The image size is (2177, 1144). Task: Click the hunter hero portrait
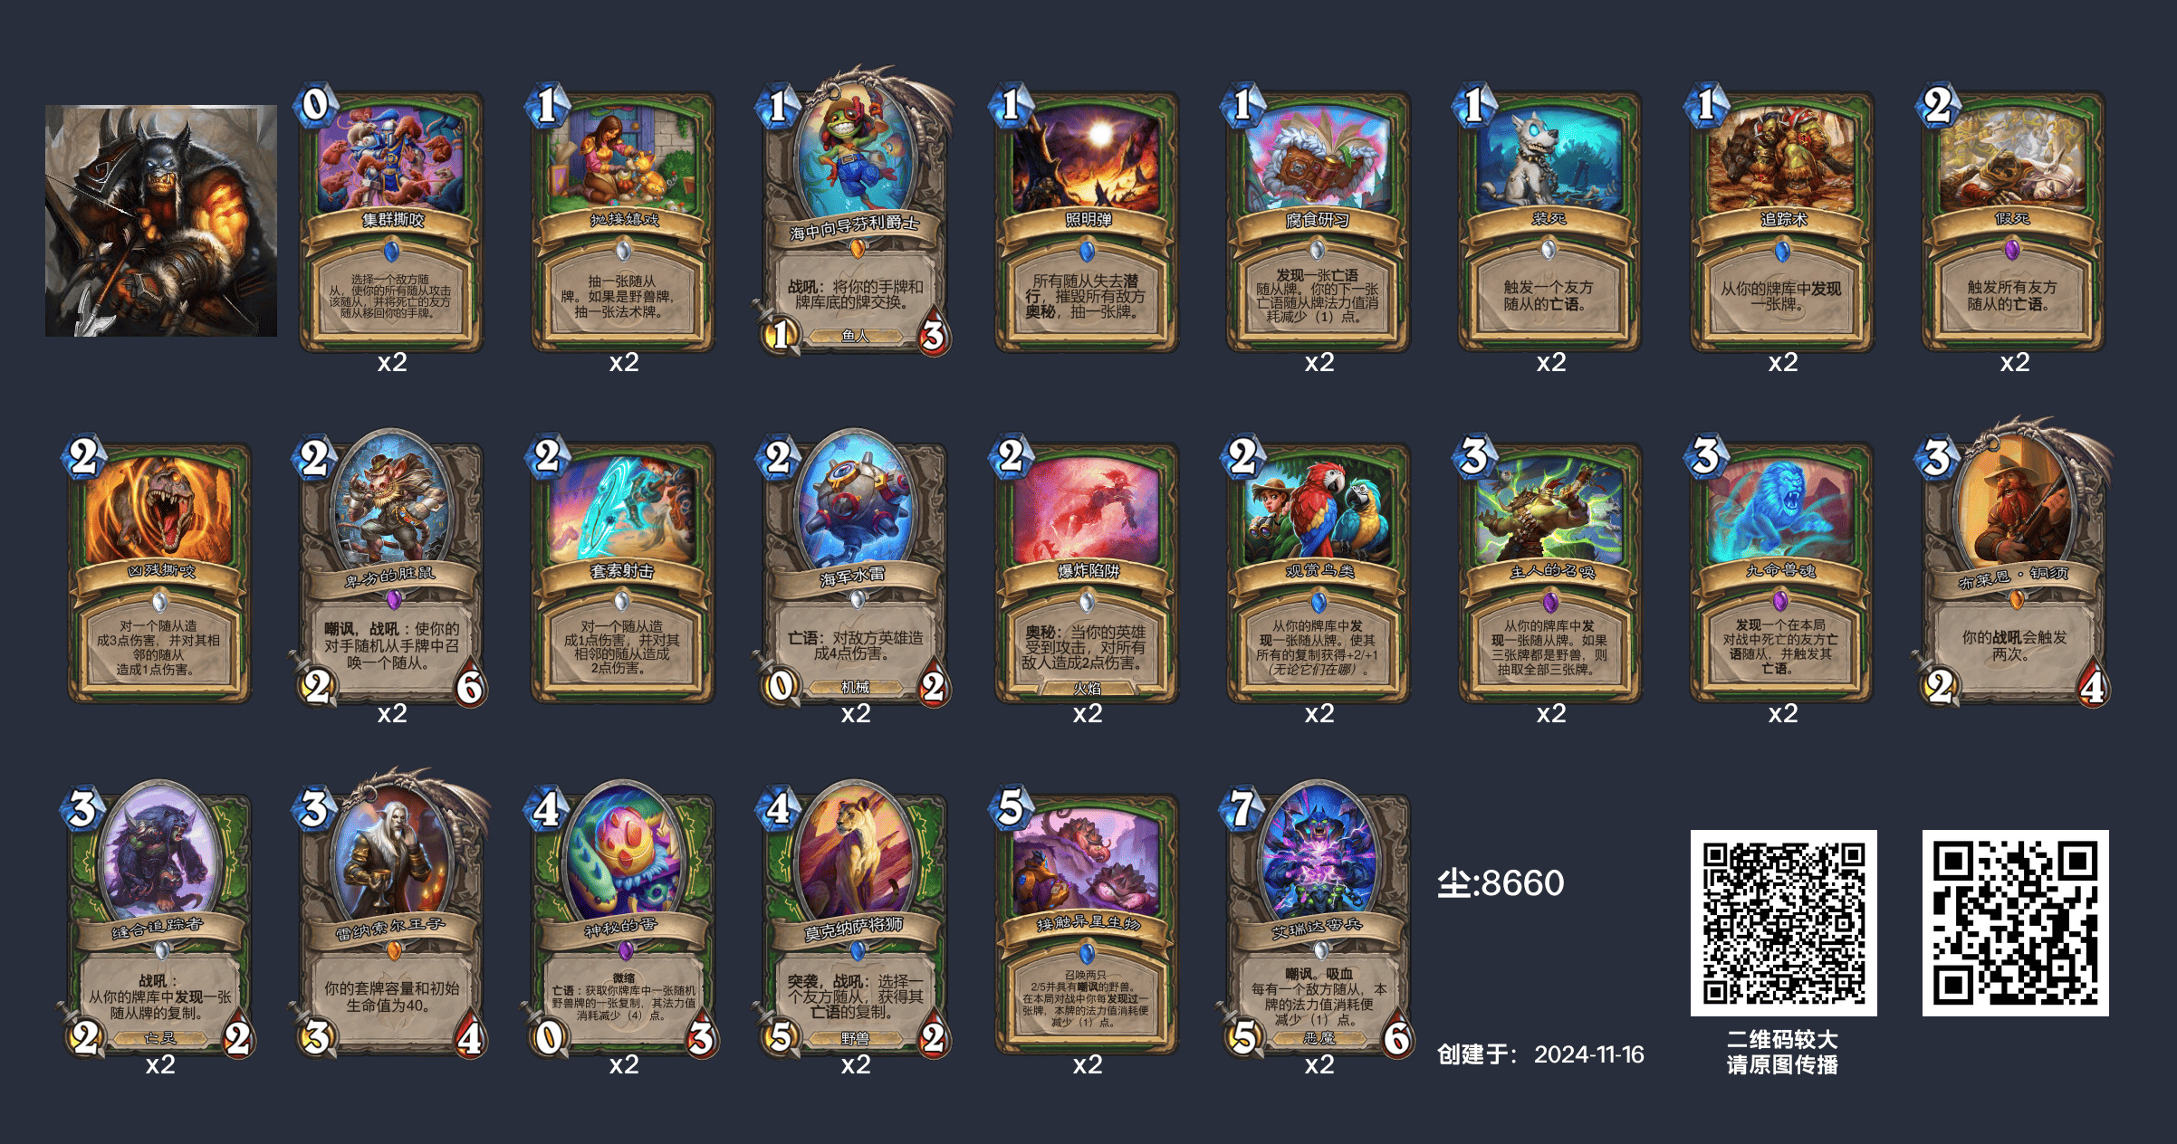[161, 221]
